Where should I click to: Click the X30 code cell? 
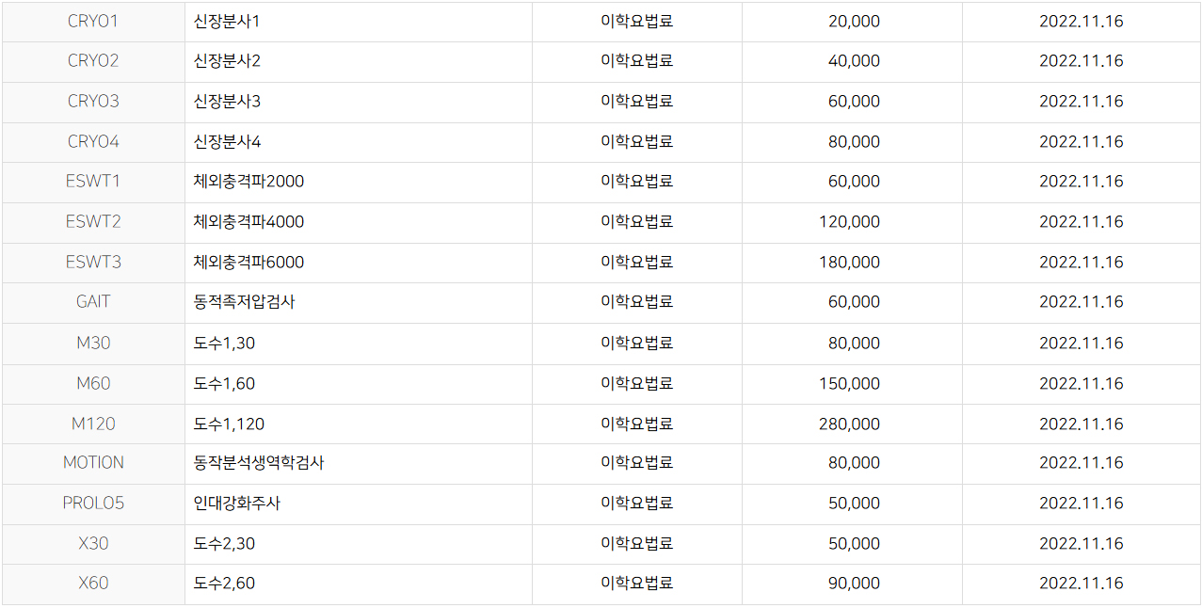coord(93,544)
